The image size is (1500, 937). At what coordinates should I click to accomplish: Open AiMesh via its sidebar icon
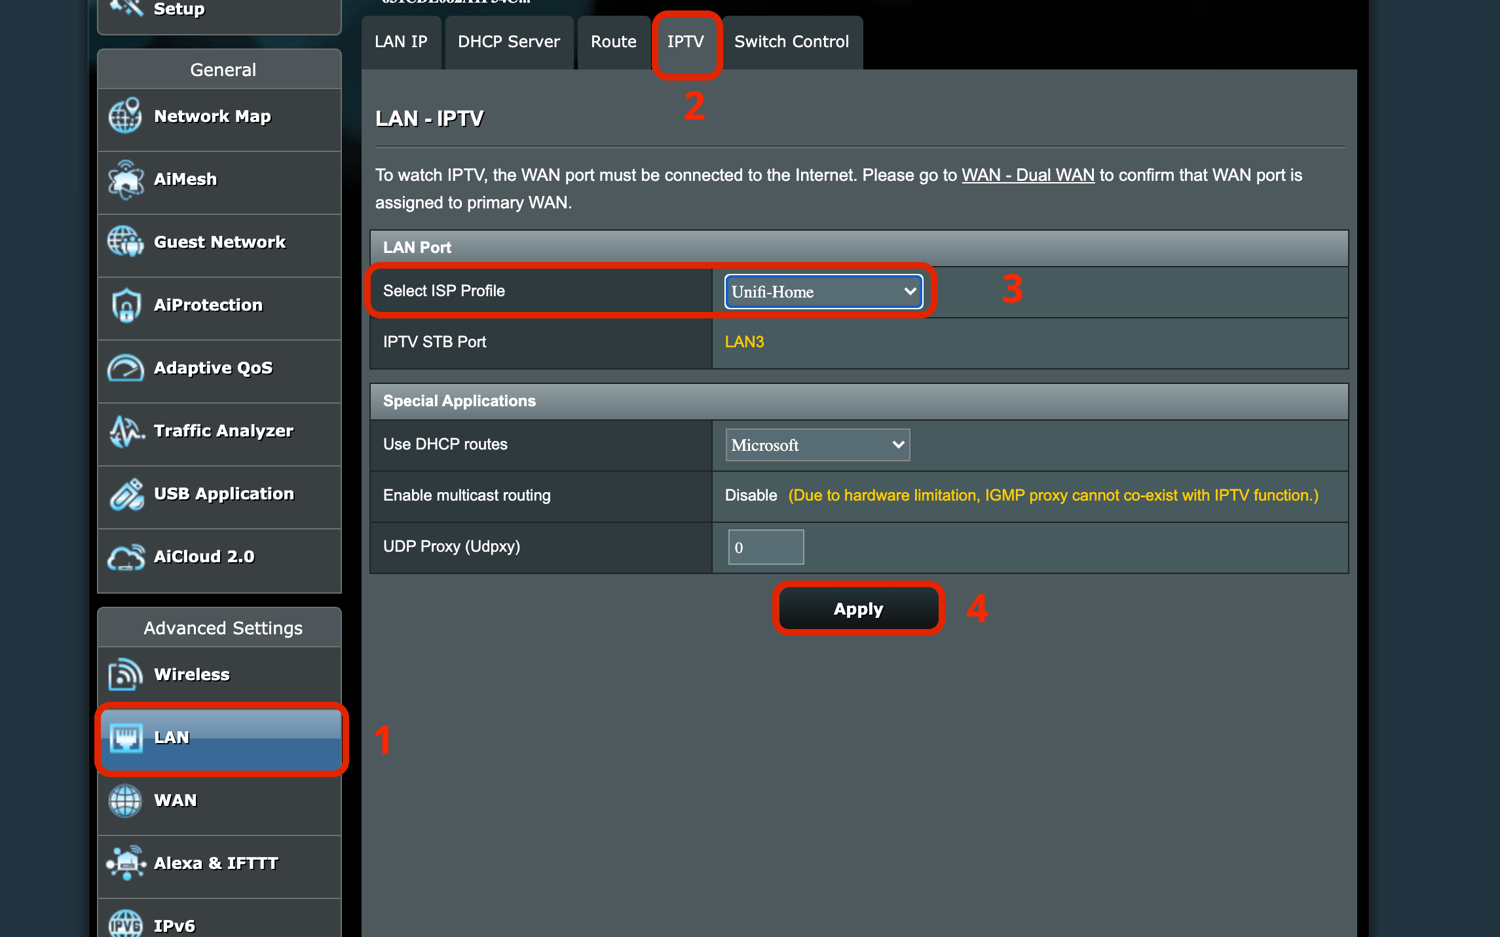click(x=125, y=180)
